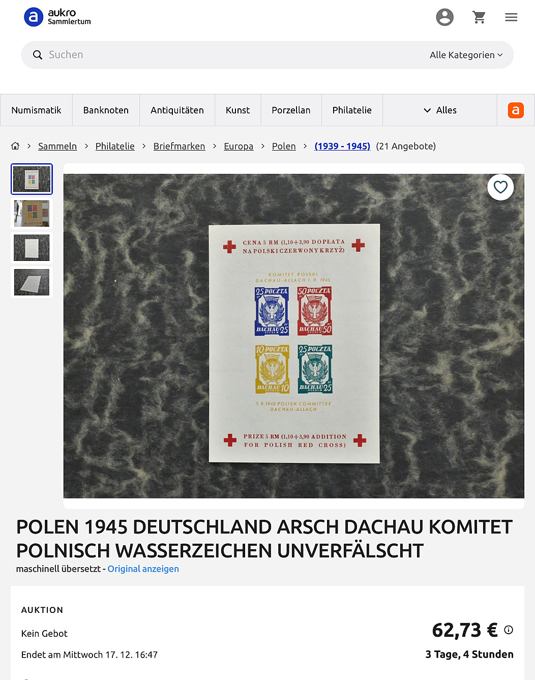Screen dimensions: 535x680
Task: Open the Numismatik tab
Action: tap(36, 110)
